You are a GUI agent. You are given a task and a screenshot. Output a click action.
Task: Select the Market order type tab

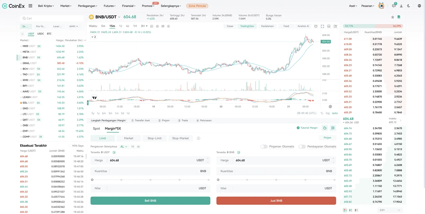pos(129,138)
